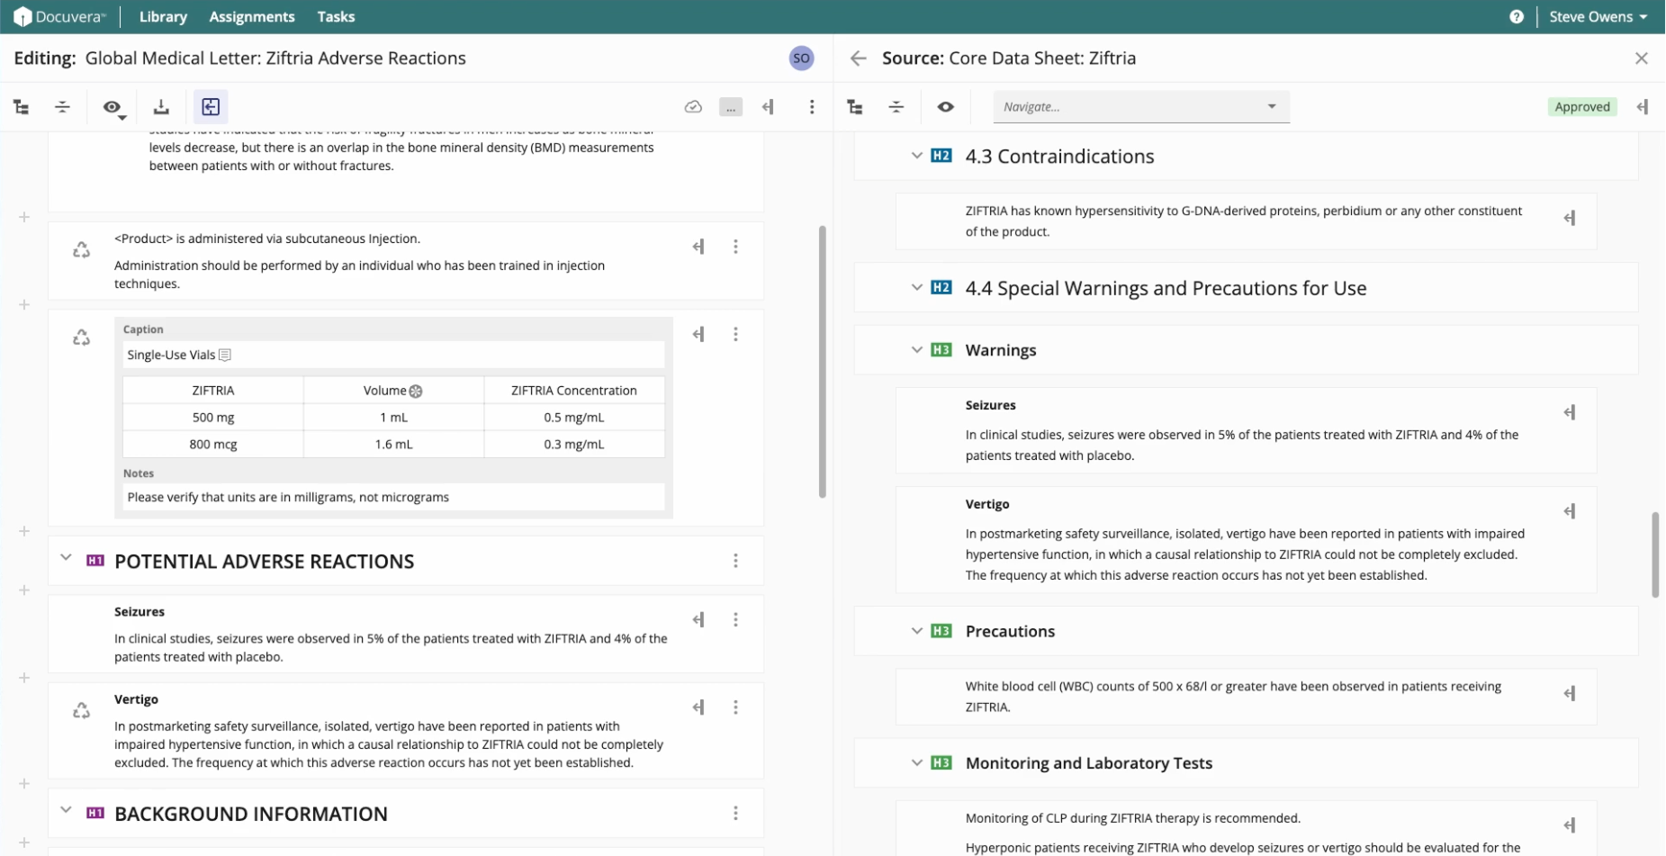The image size is (1666, 856).
Task: Click the Docuvera logo
Action: coord(59,16)
